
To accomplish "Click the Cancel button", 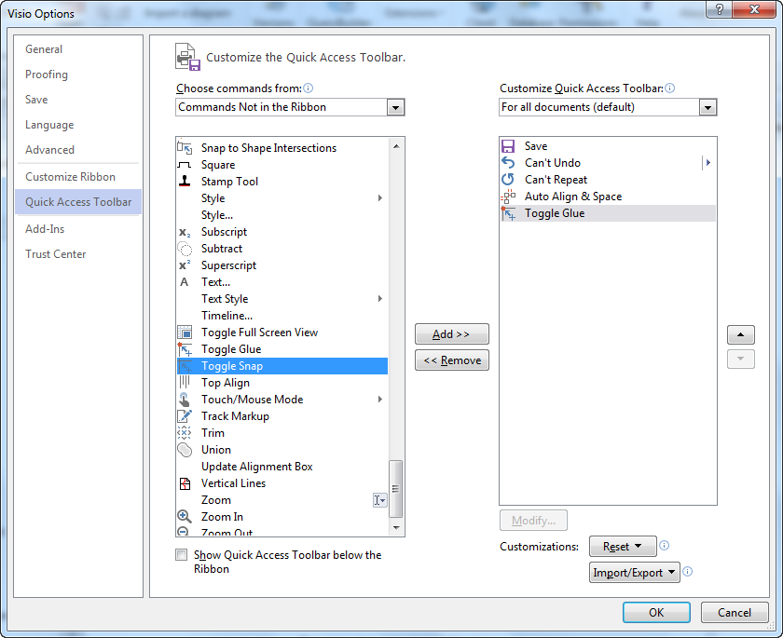I will pyautogui.click(x=735, y=613).
